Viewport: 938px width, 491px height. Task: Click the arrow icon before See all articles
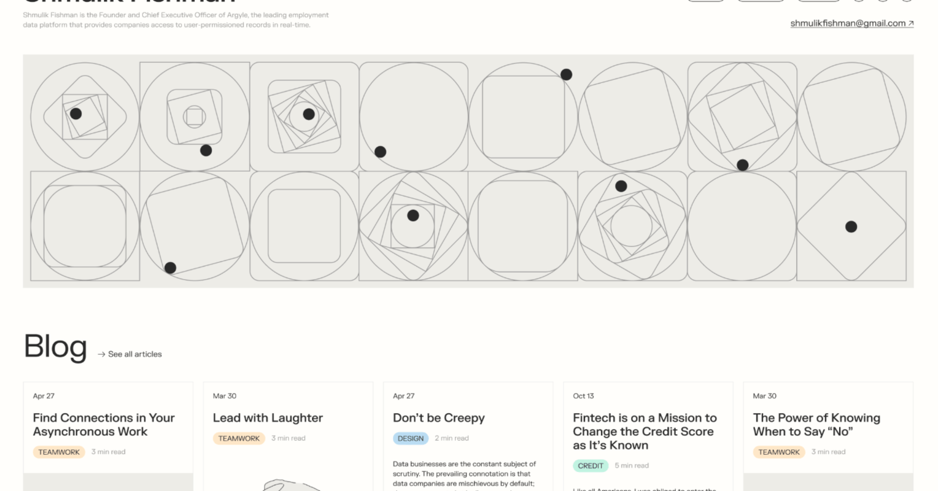click(x=101, y=354)
